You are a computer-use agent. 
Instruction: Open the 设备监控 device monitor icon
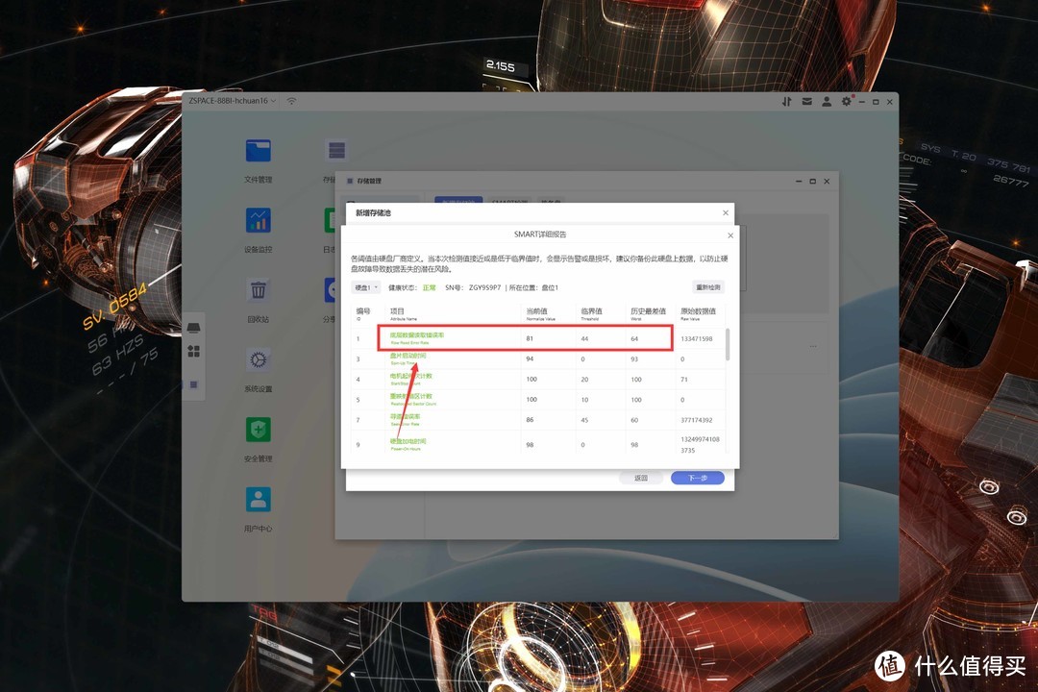pyautogui.click(x=258, y=220)
